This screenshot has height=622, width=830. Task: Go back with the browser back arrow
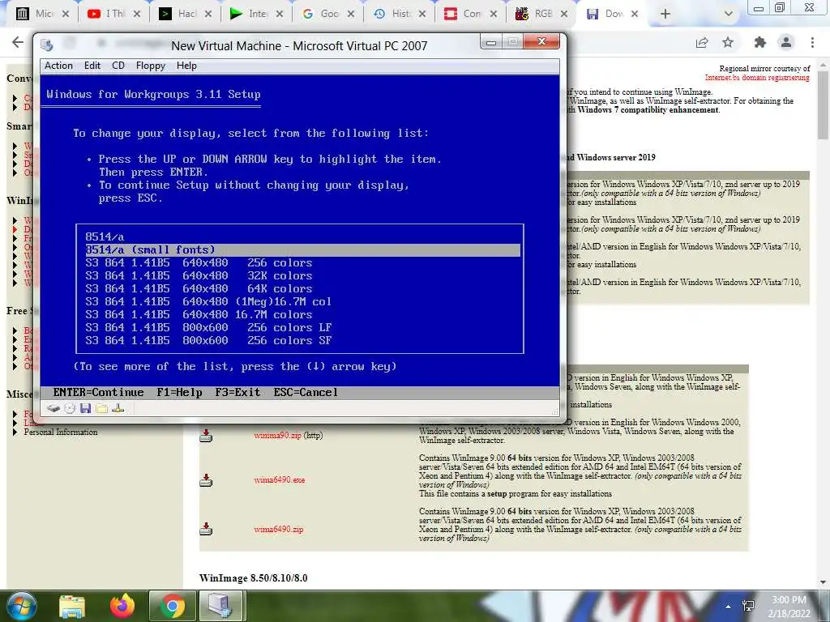(x=18, y=42)
